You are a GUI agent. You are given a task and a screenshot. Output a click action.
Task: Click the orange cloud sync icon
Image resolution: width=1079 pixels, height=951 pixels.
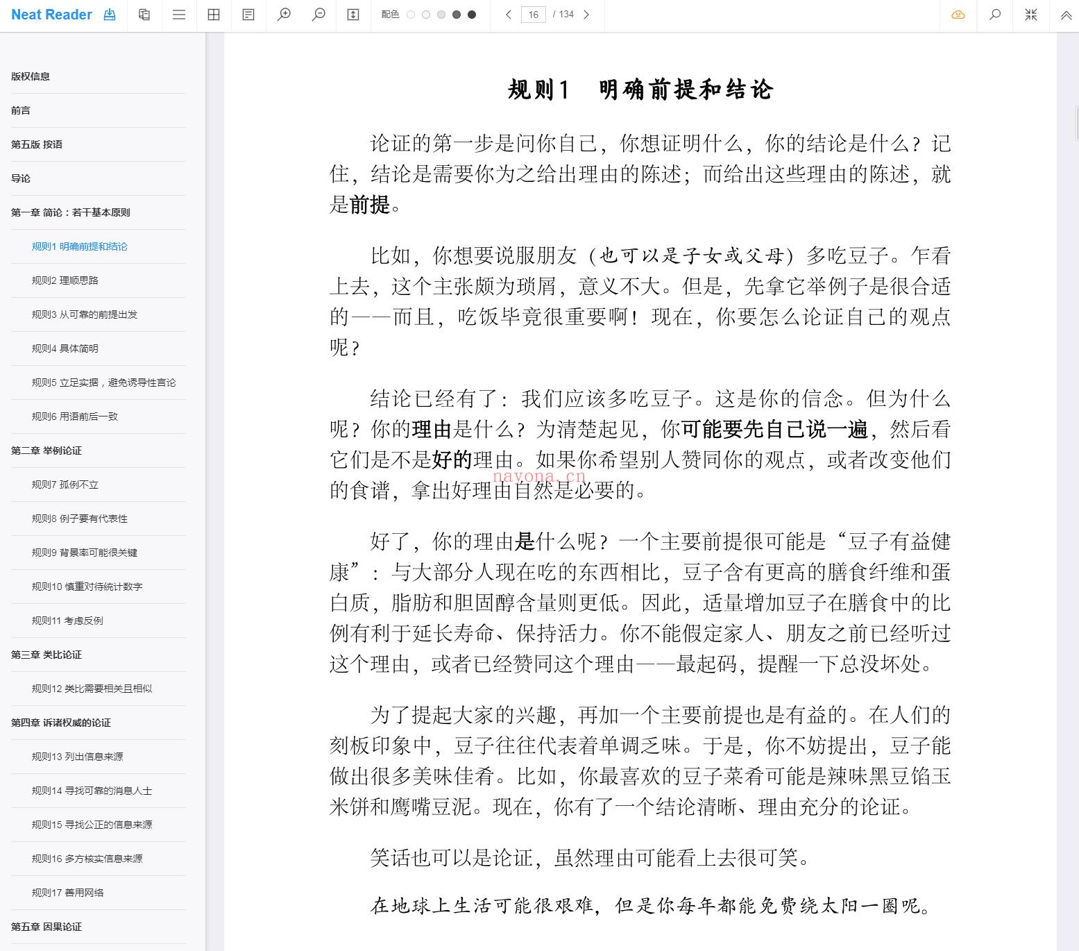tap(958, 15)
